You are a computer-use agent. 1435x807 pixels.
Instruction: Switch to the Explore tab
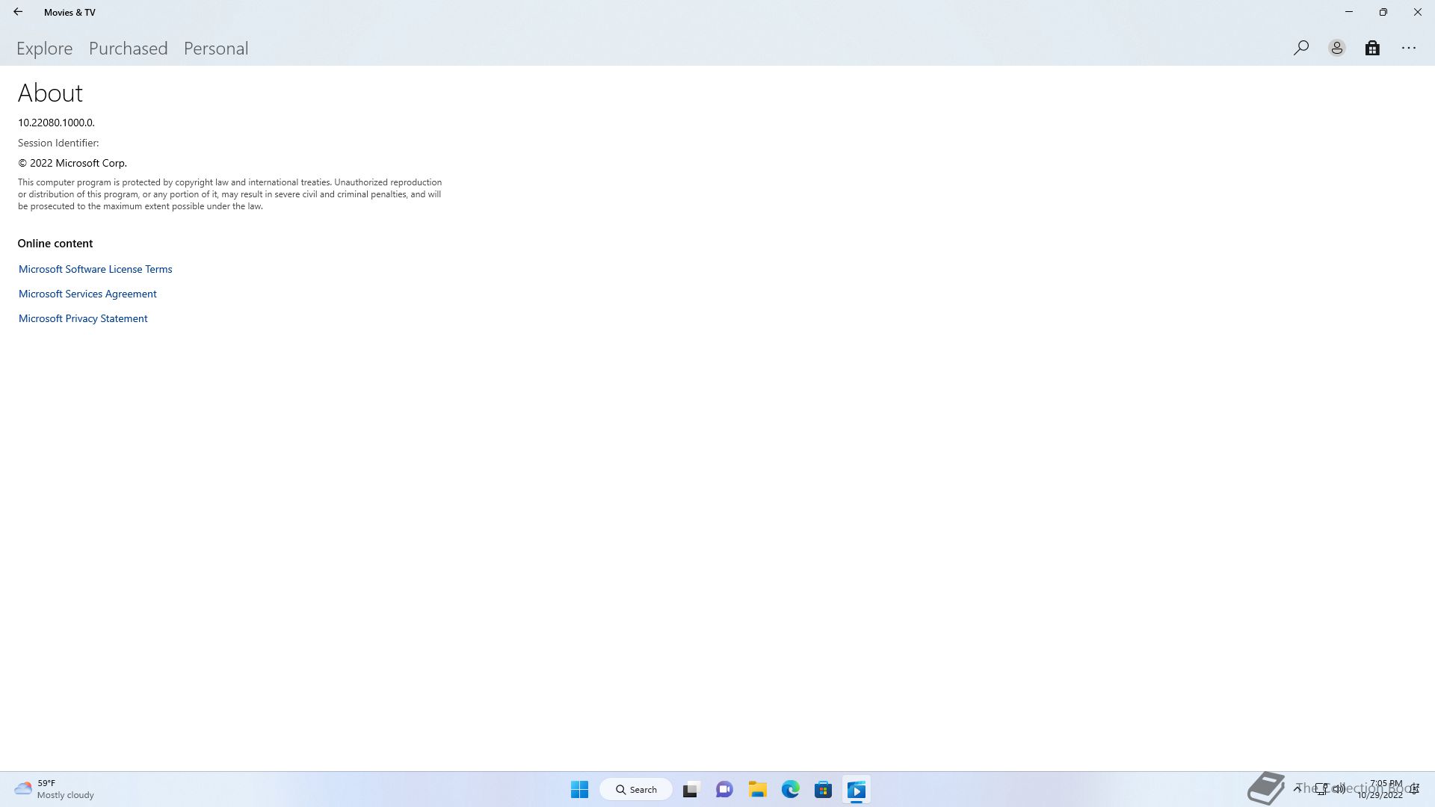click(45, 49)
